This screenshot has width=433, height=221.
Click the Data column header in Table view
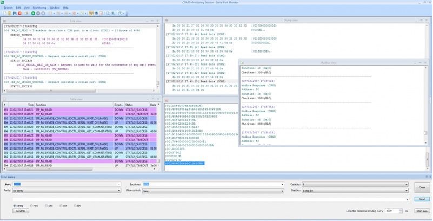153,105
